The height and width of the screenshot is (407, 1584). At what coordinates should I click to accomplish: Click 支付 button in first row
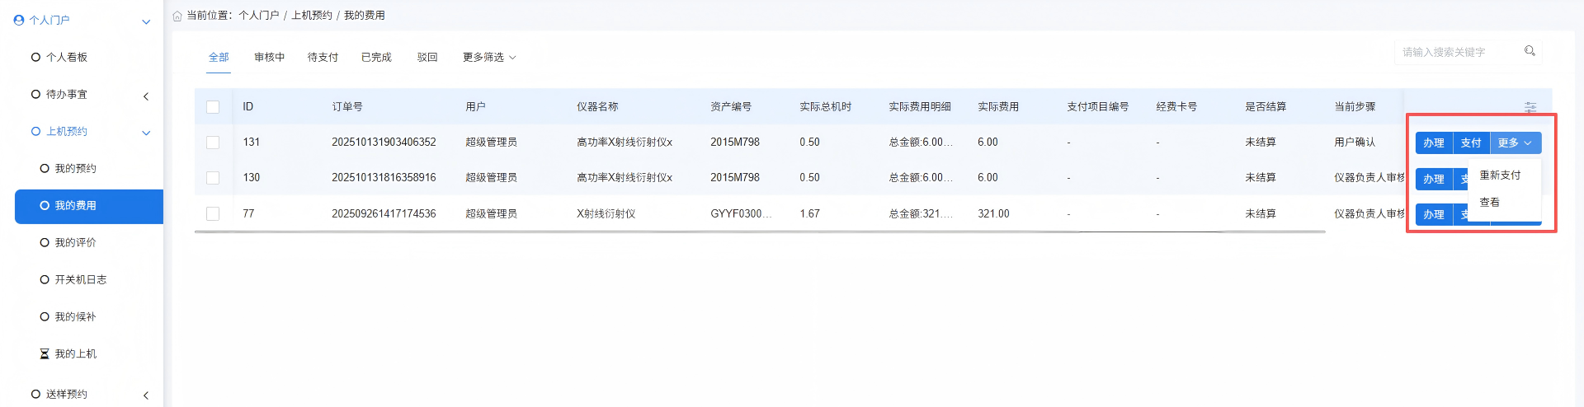1470,143
